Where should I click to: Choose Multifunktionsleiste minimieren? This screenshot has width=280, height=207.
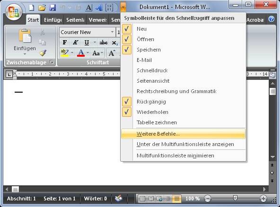pyautogui.click(x=183, y=155)
